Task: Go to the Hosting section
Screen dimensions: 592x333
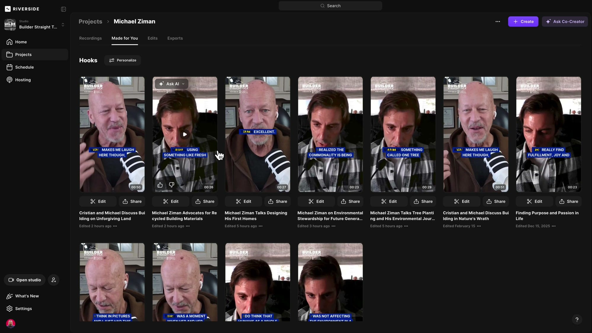Action: click(23, 80)
